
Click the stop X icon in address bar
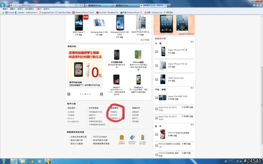point(83,5)
